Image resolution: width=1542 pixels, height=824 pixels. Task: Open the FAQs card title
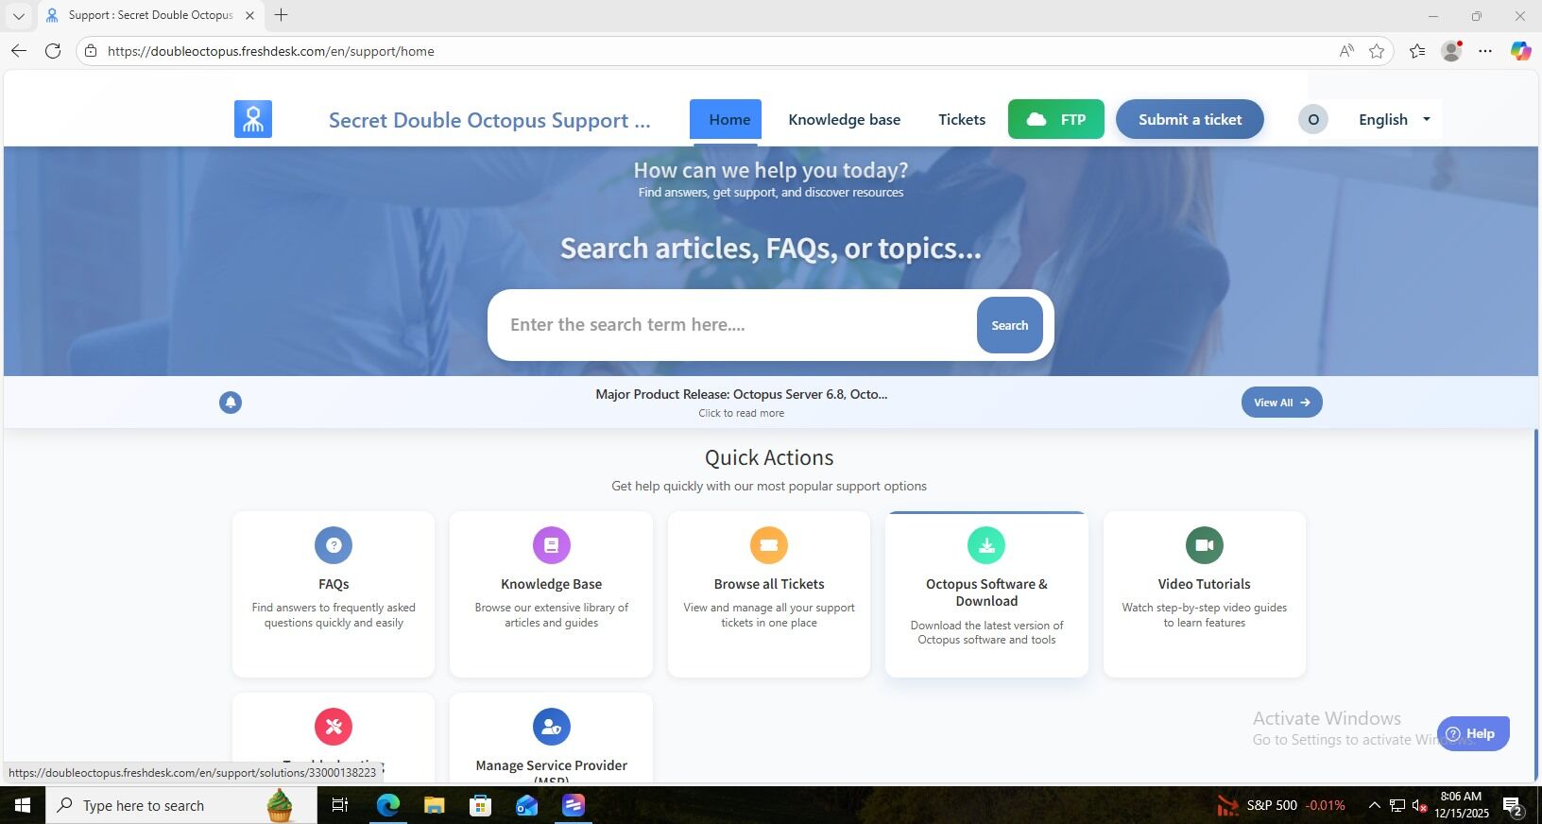pos(334,584)
